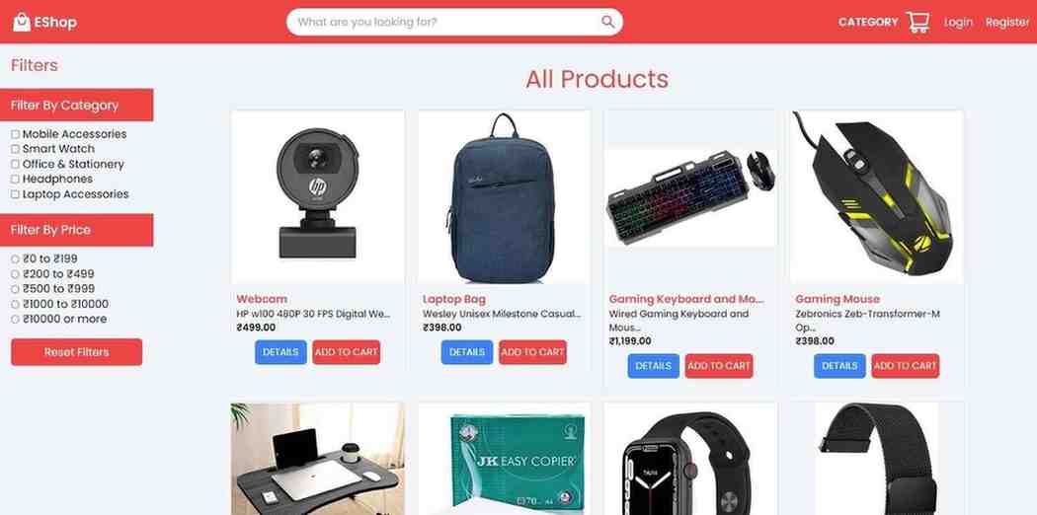
Task: Add the Gaming Mouse to cart
Action: (905, 366)
